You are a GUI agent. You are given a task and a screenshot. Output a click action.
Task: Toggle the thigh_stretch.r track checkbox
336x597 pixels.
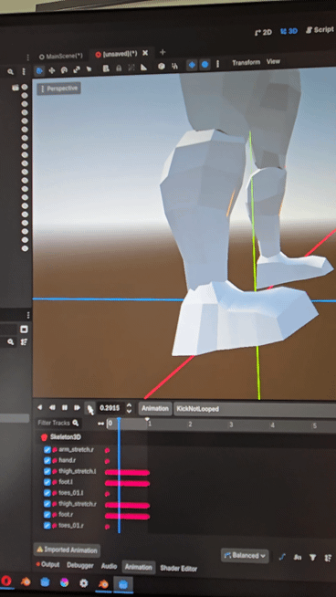pyautogui.click(x=47, y=504)
